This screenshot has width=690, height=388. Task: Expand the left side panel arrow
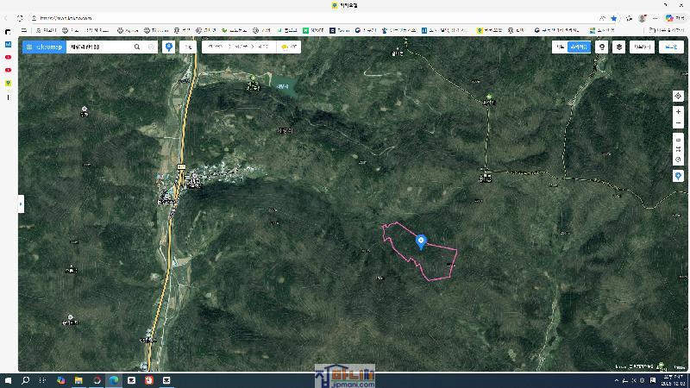coord(21,204)
